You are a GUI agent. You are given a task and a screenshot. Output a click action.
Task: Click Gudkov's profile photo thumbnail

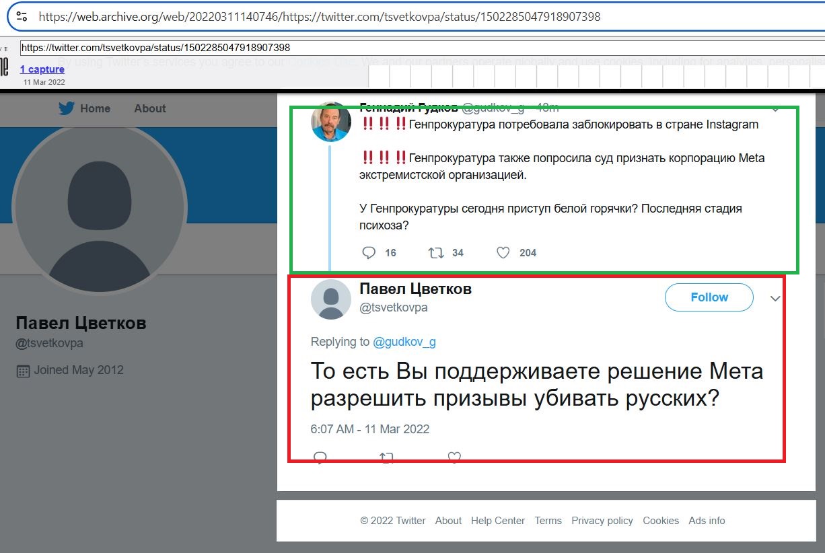click(331, 122)
